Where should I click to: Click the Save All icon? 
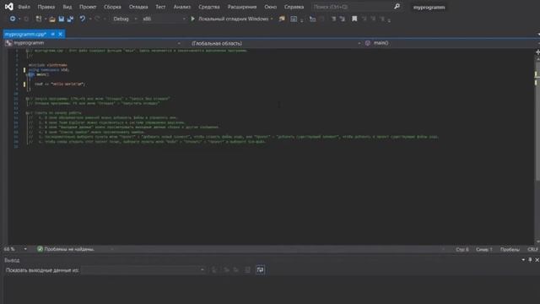click(x=70, y=19)
